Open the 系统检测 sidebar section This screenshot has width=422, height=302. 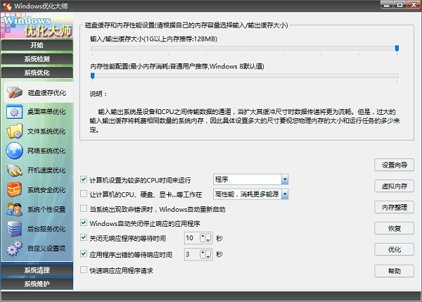[x=37, y=58]
